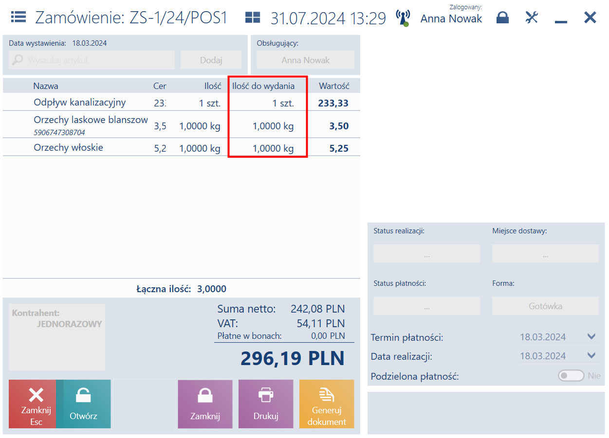Close the POS application window
The height and width of the screenshot is (438, 609).
pos(590,18)
